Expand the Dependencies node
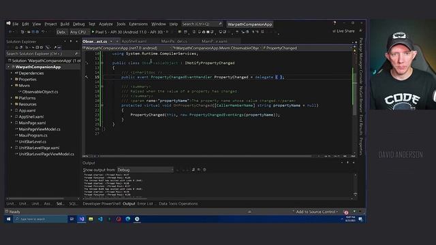436x245 pixels. coord(12,73)
